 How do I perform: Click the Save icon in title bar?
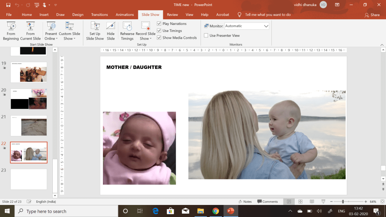(x=8, y=5)
